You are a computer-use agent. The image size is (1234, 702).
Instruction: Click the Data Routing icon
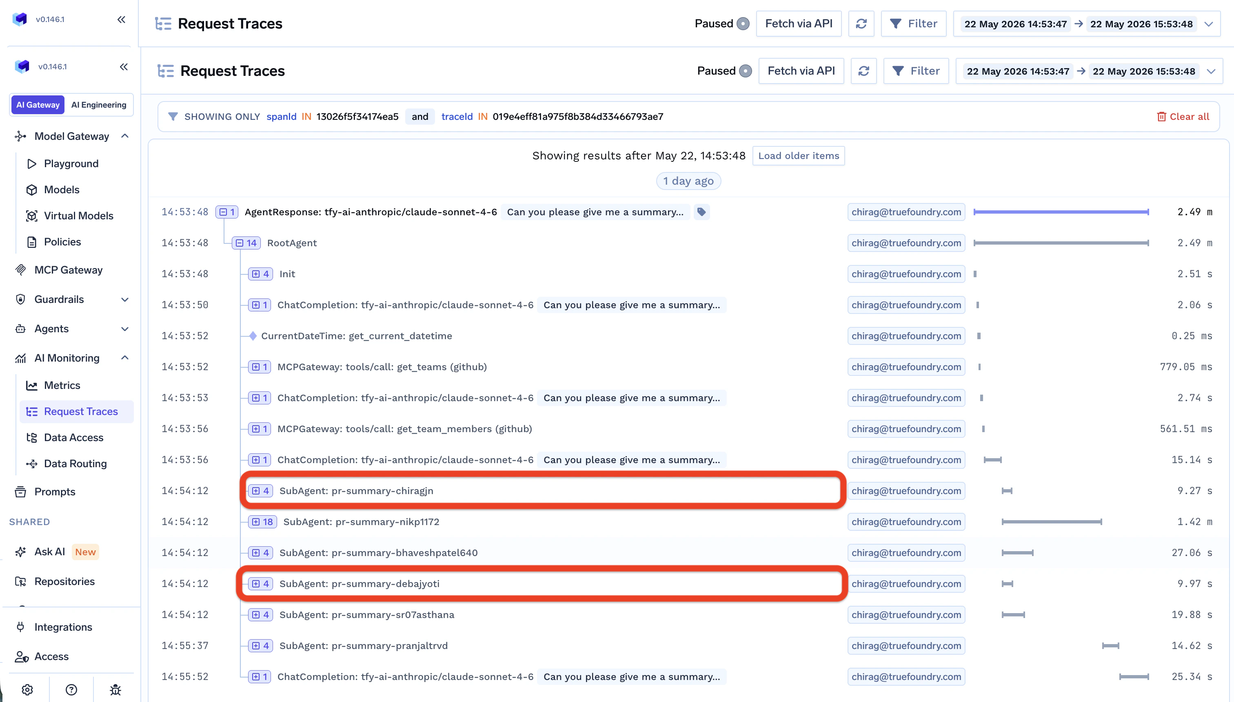pos(32,464)
